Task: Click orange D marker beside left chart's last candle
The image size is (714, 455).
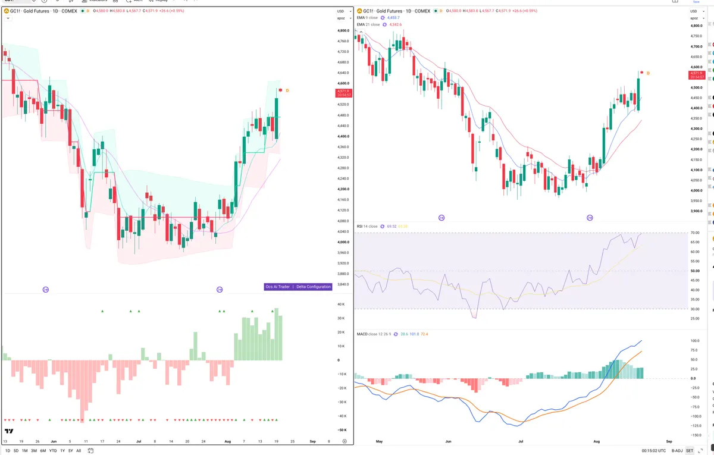Action: [287, 90]
